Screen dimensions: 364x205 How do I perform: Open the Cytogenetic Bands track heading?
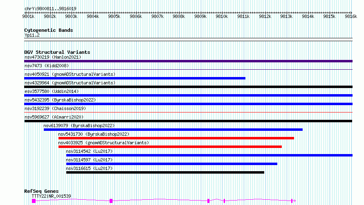pyautogui.click(x=49, y=30)
